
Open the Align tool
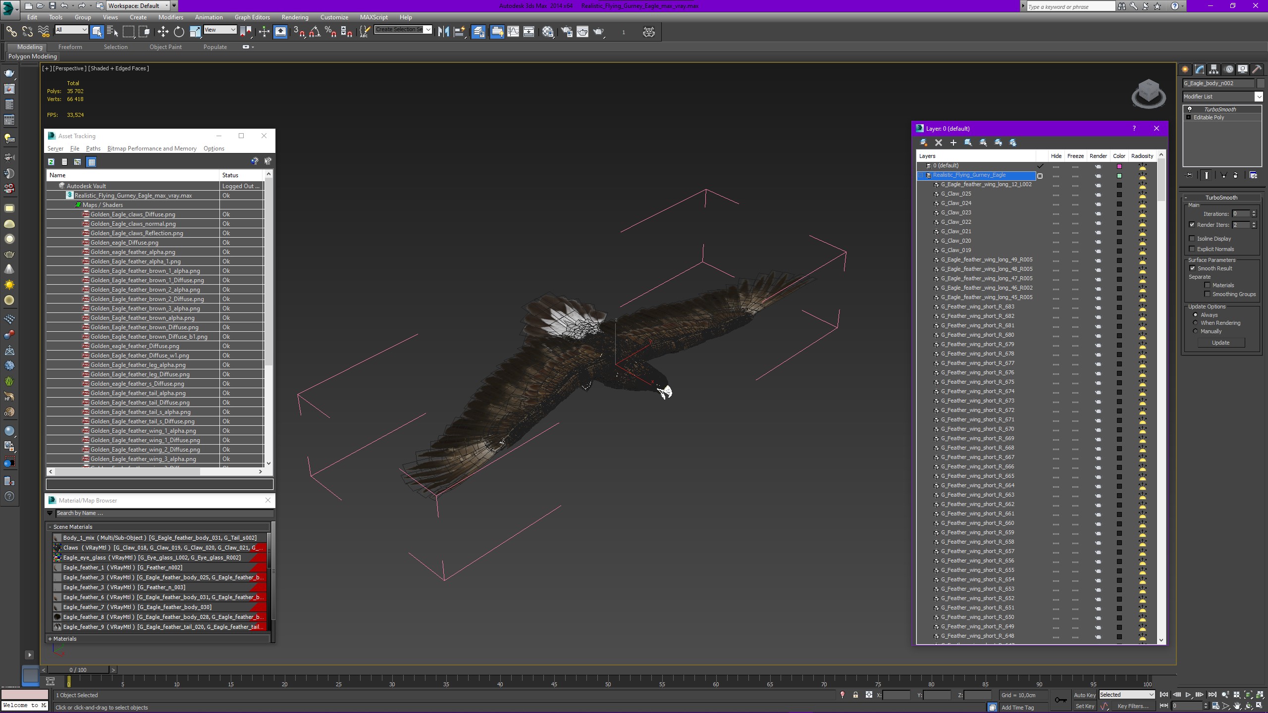pos(459,32)
